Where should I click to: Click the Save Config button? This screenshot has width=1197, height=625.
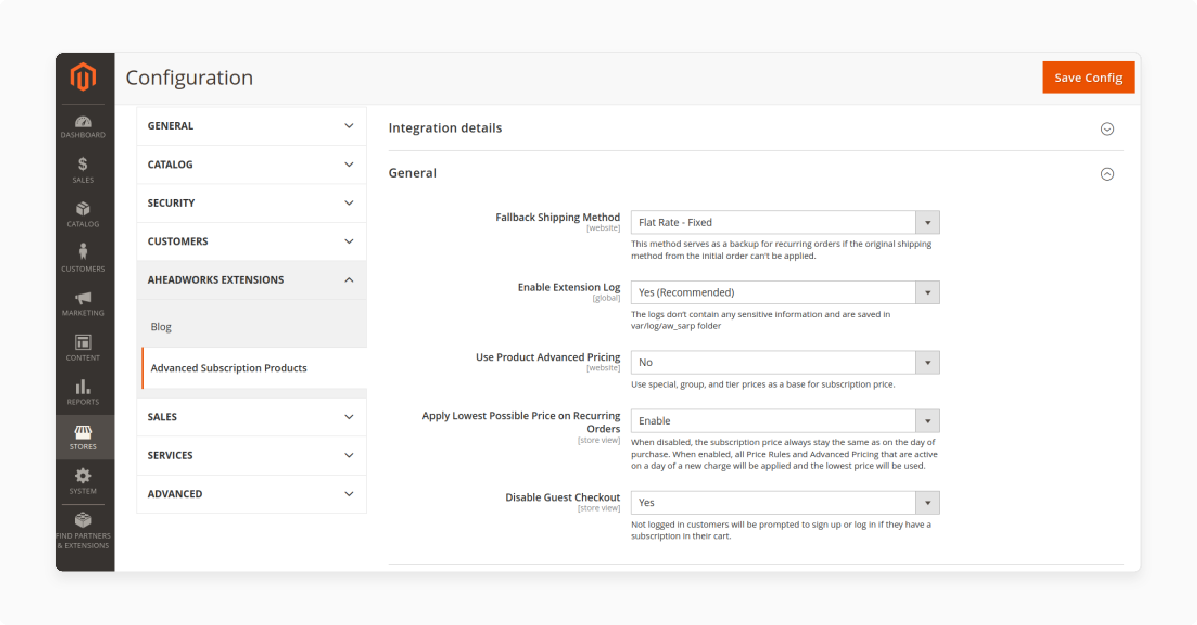1088,77
